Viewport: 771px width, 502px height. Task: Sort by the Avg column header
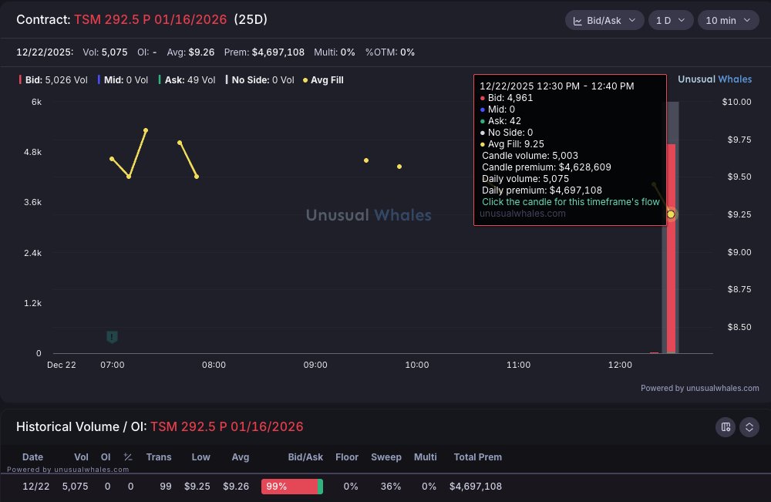click(x=241, y=457)
